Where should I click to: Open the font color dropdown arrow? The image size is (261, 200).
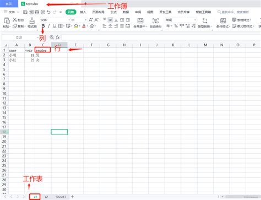(x=88, y=26)
